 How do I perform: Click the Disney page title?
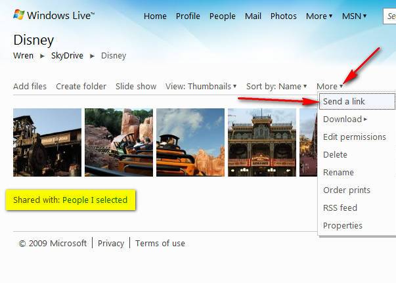[33, 40]
